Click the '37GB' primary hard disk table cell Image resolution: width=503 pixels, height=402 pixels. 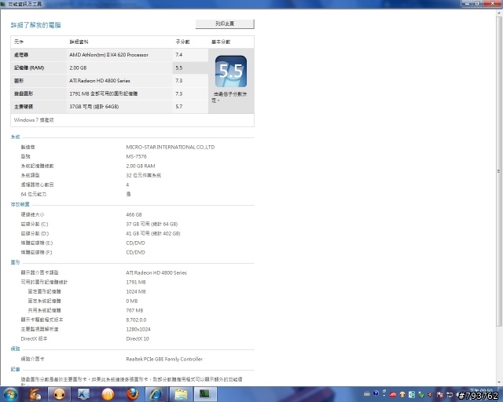[x=94, y=107]
